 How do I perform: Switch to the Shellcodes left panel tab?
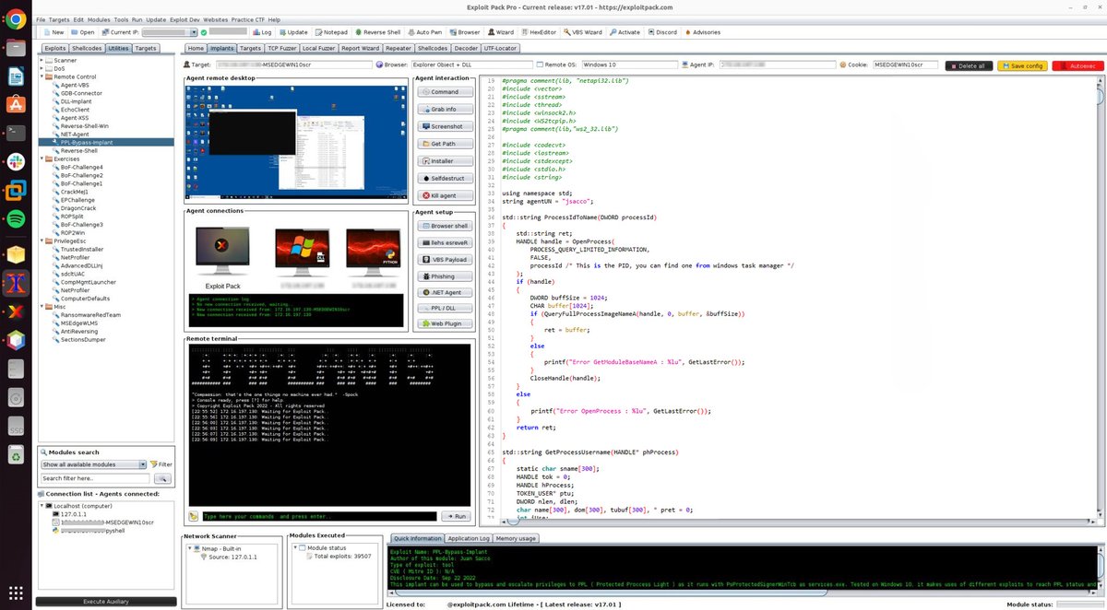86,48
